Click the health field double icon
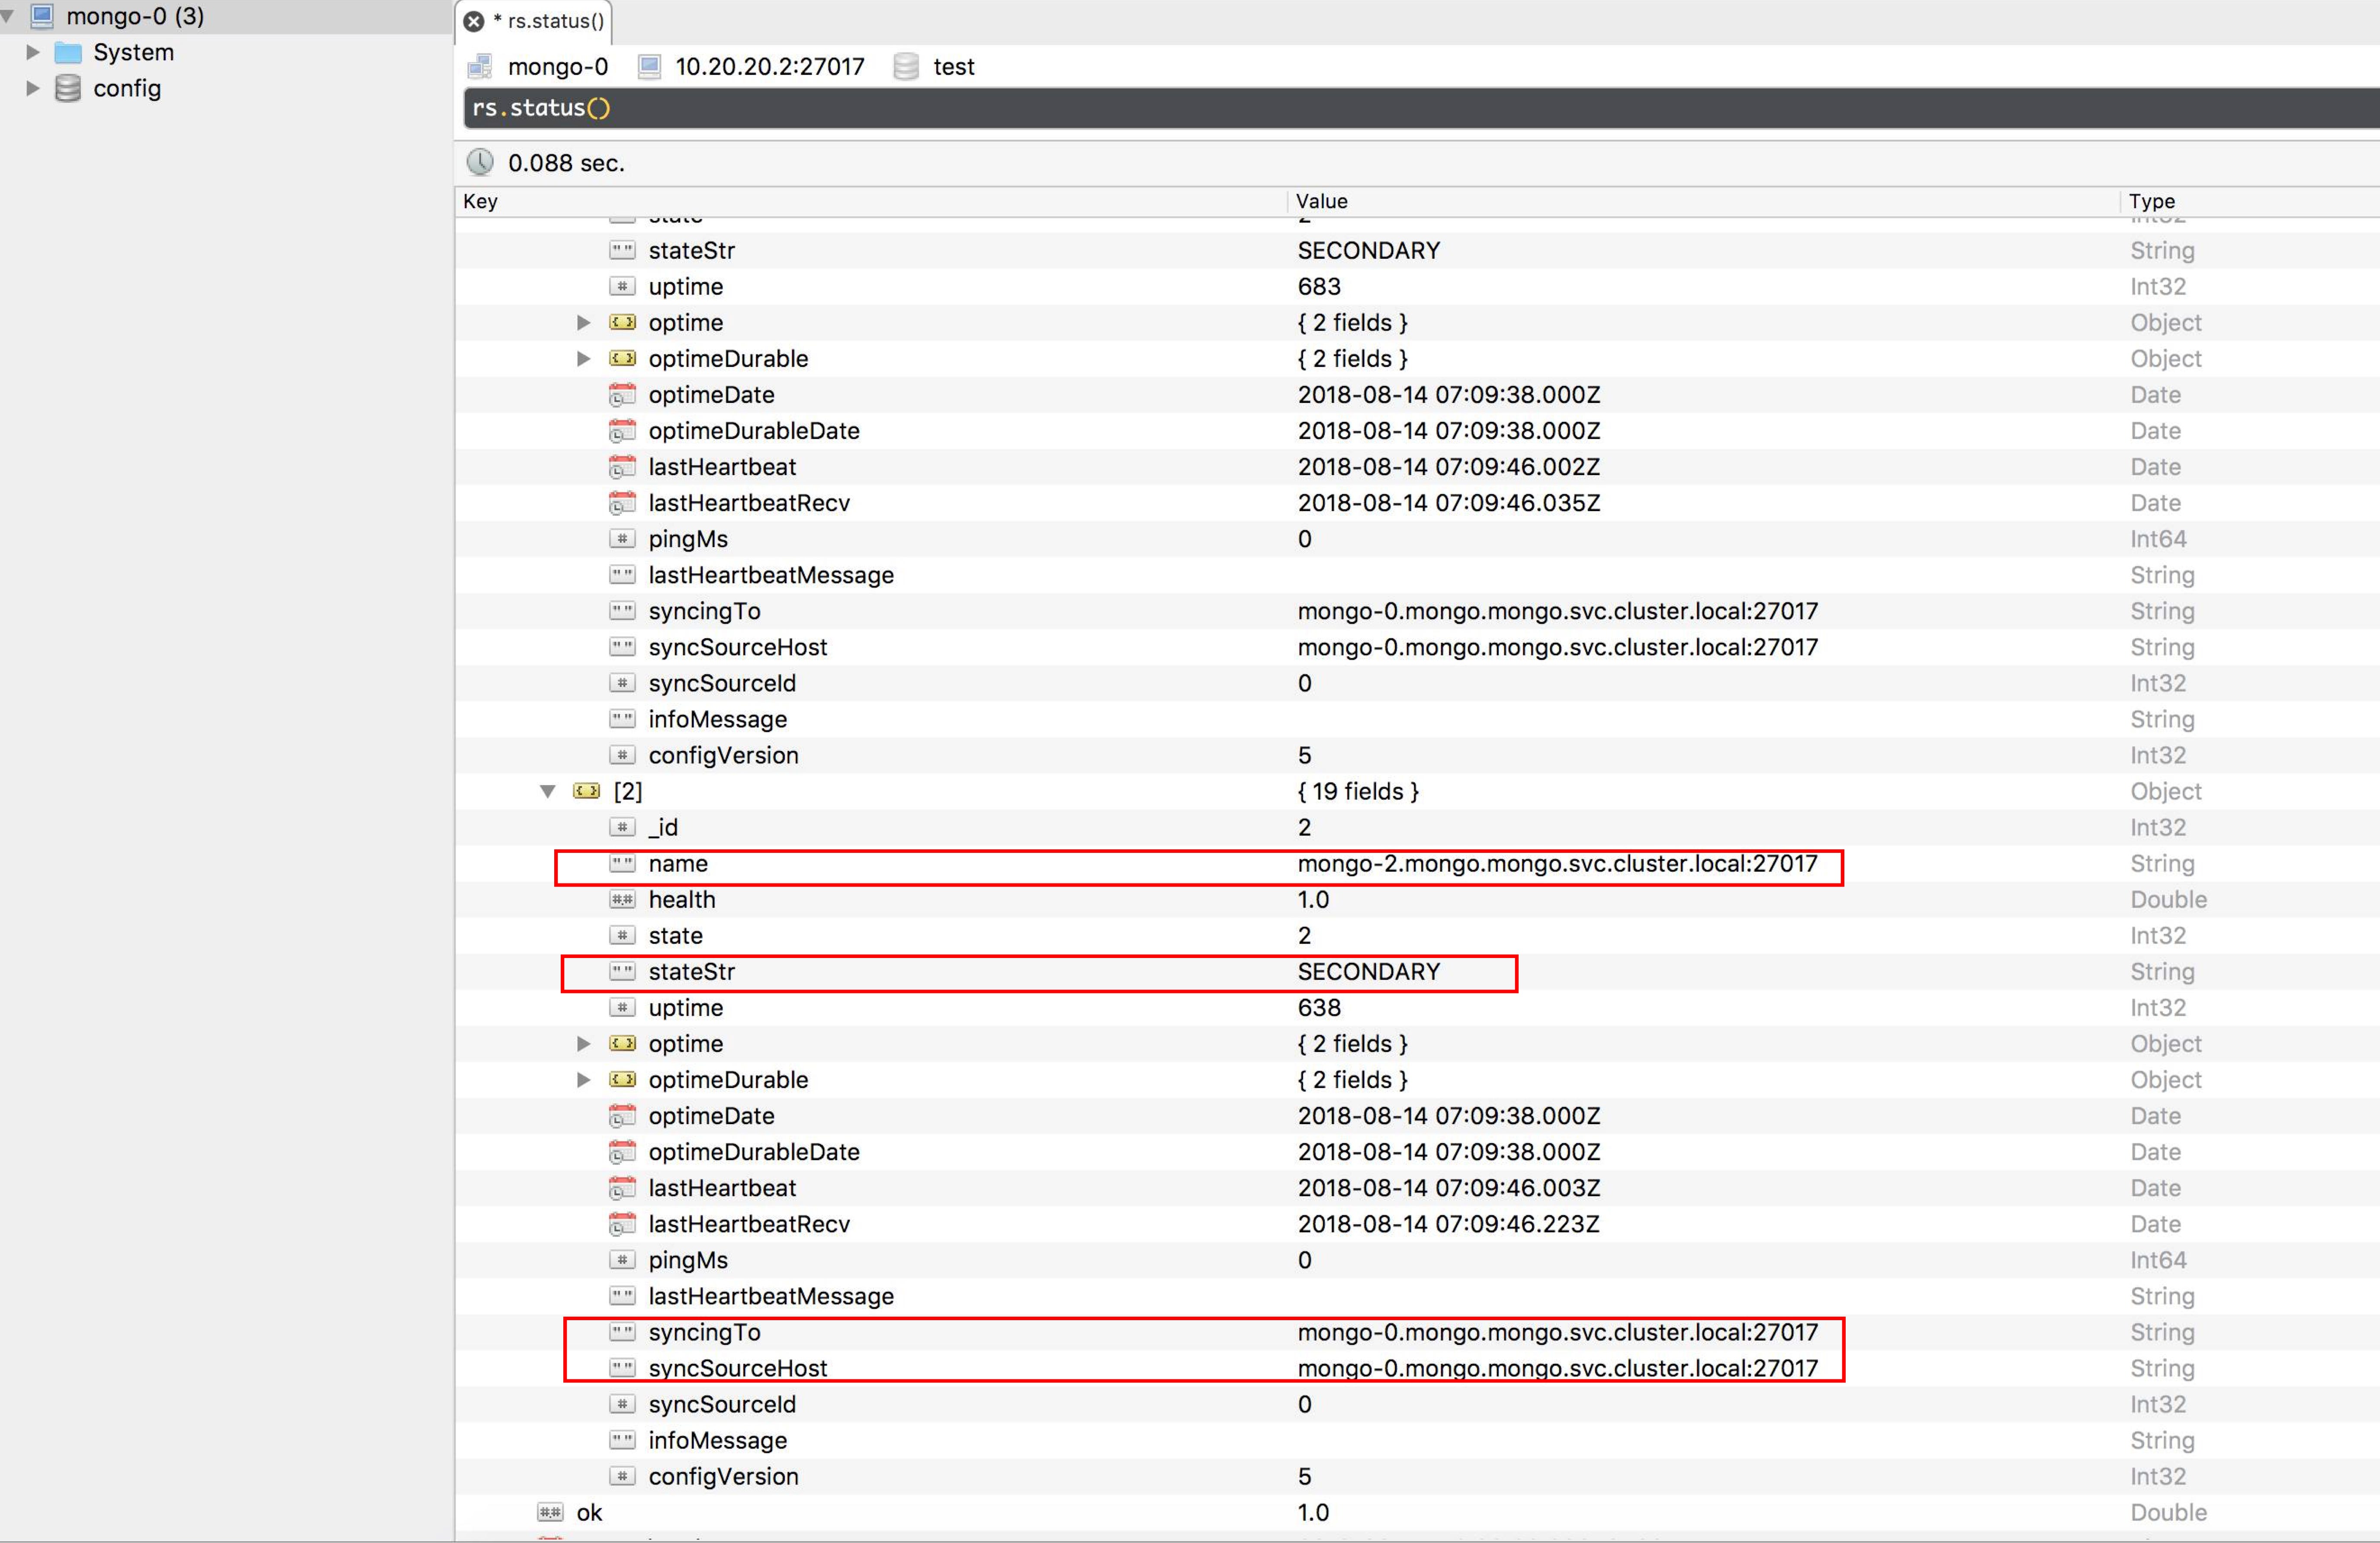2380x1543 pixels. point(622,899)
